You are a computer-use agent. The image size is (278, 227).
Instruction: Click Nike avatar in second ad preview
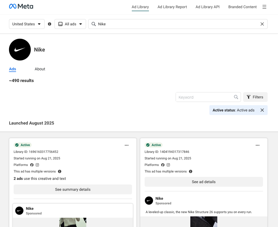149,201
